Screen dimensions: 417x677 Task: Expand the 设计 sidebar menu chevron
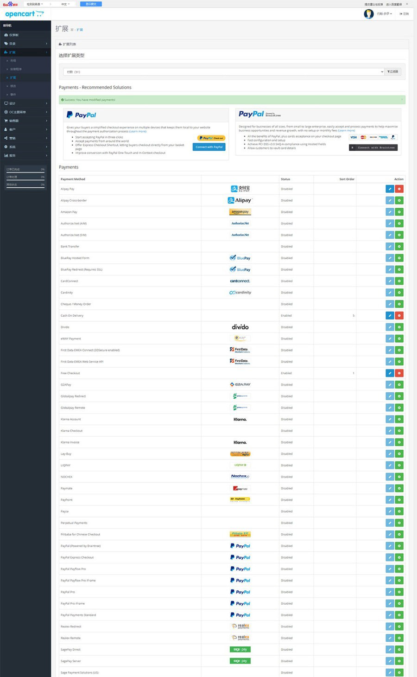[x=47, y=103]
